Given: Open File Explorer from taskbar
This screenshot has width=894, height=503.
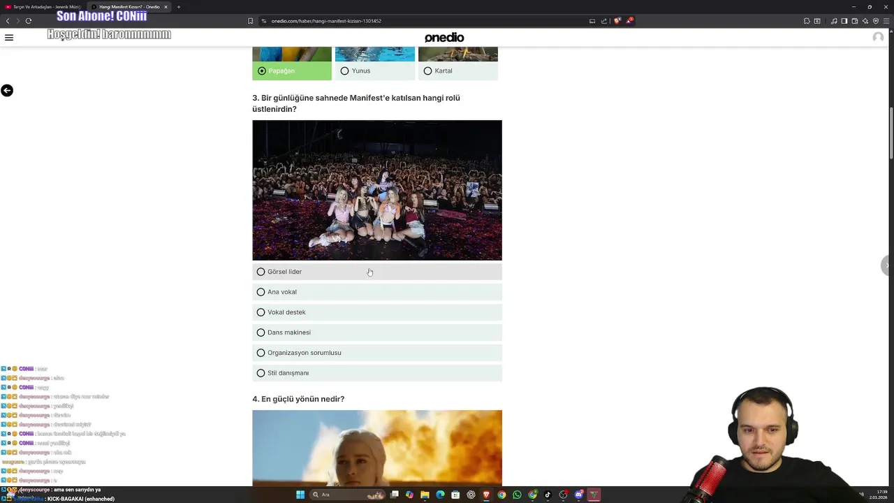Looking at the screenshot, I should pos(425,495).
